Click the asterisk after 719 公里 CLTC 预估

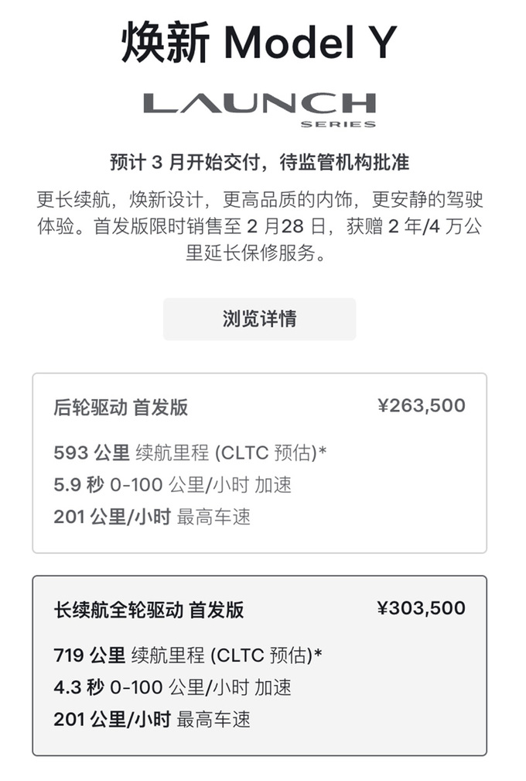tap(318, 653)
